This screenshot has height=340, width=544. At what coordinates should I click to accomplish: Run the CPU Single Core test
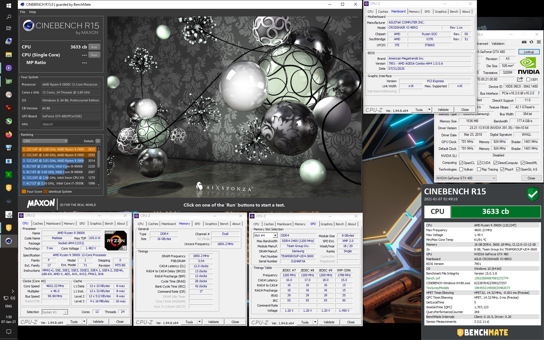tap(94, 55)
